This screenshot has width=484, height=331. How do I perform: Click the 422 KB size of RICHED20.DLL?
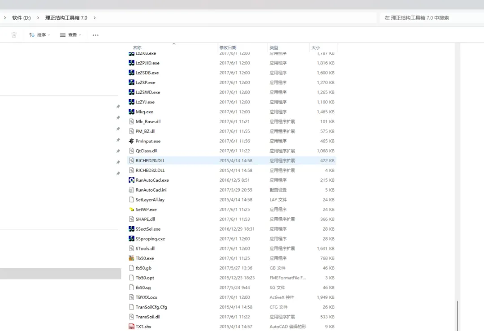[x=327, y=161]
